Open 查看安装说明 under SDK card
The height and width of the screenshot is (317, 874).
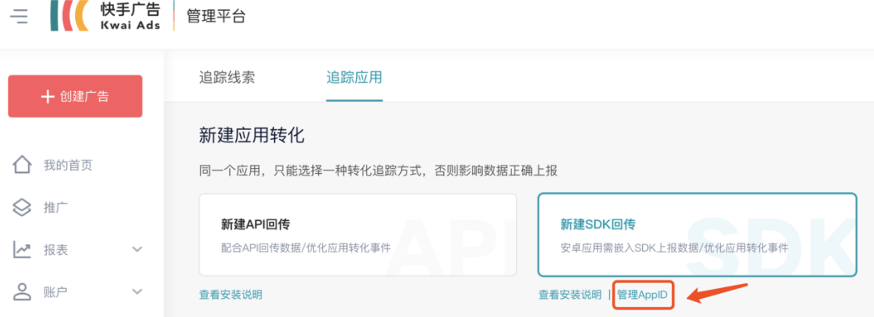[x=570, y=295]
